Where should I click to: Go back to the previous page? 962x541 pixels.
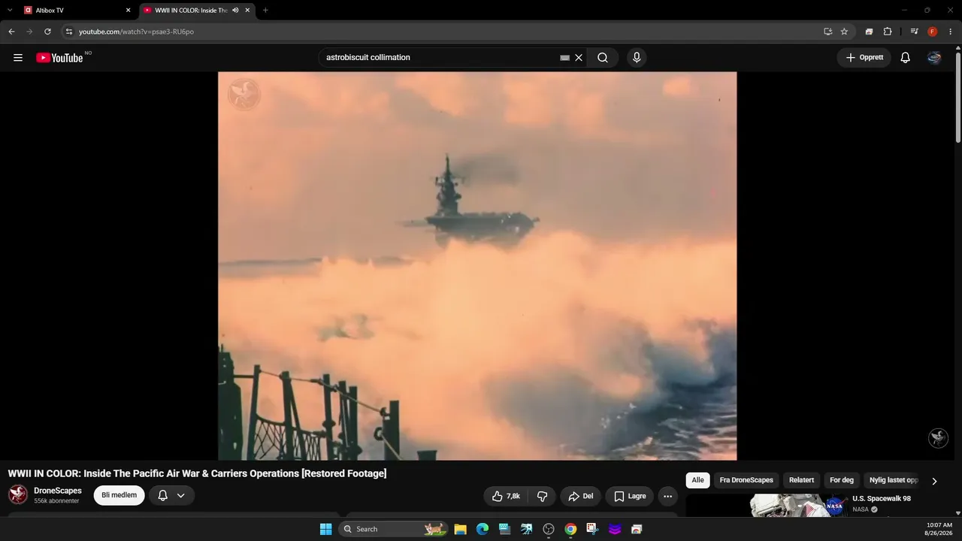click(11, 32)
